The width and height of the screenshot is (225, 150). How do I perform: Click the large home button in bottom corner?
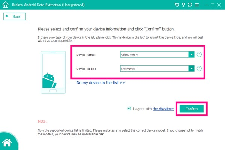tap(7, 142)
